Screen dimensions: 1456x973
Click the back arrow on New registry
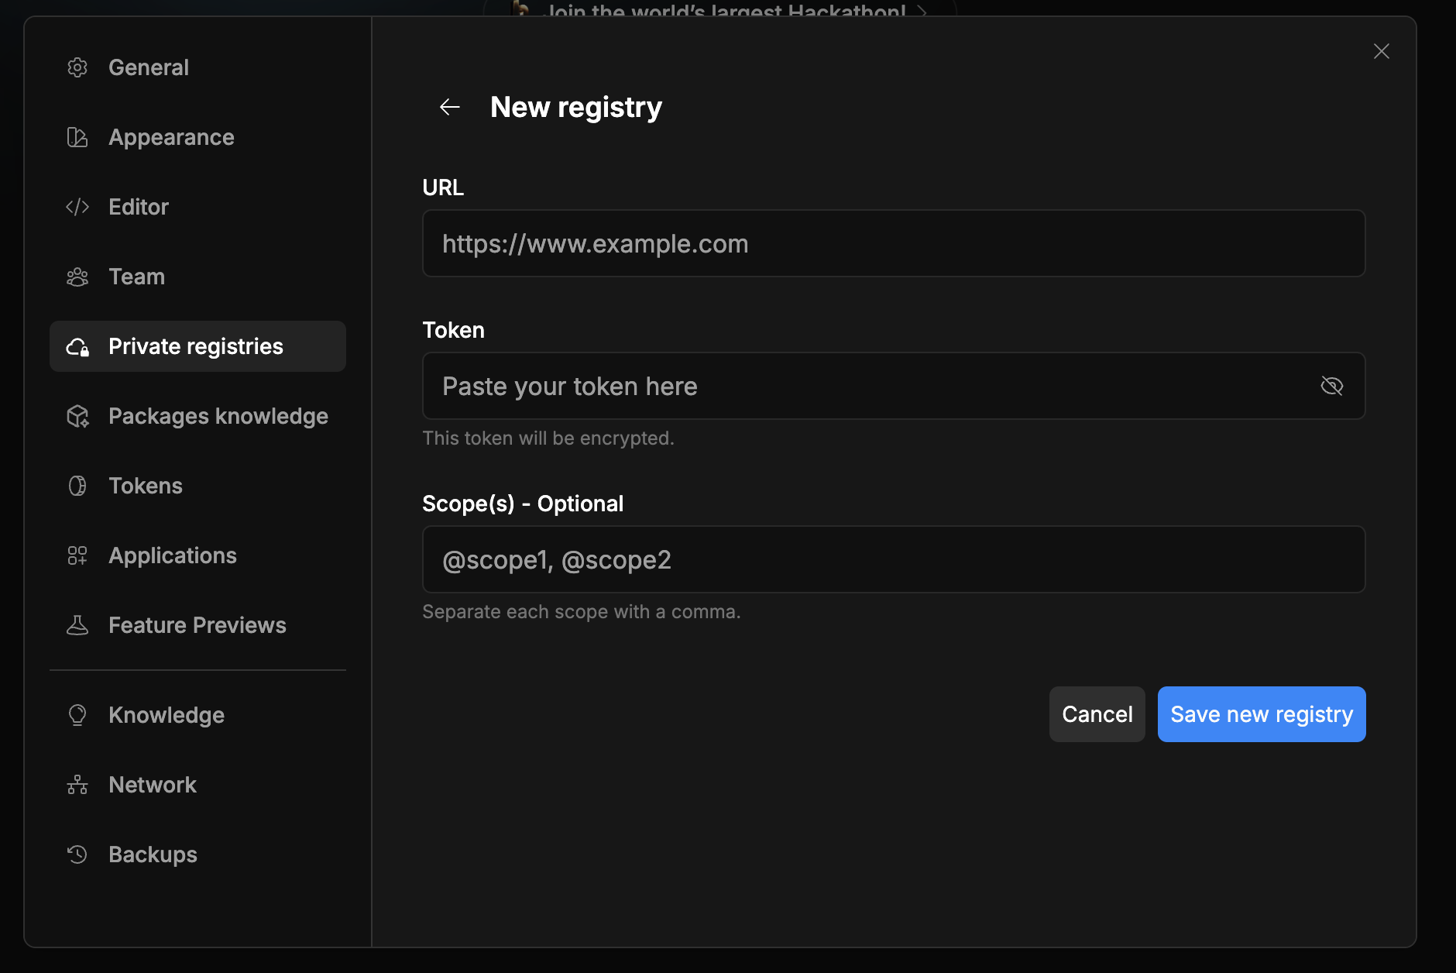point(450,107)
